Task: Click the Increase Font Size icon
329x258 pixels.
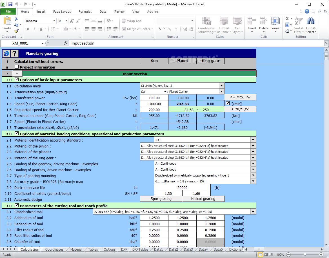Action: tap(72, 21)
